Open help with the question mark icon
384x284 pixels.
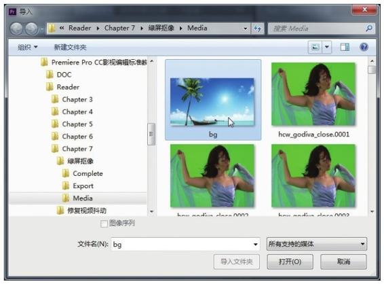pos(364,47)
